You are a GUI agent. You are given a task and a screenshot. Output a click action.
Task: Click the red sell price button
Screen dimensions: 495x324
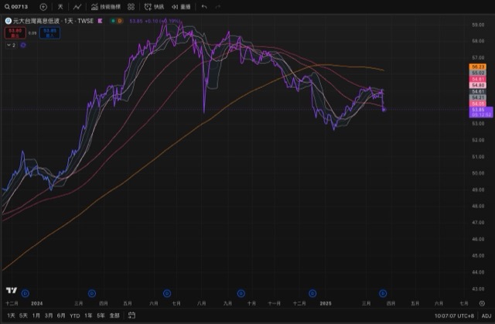pyautogui.click(x=15, y=32)
